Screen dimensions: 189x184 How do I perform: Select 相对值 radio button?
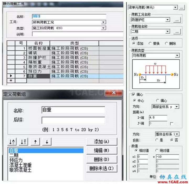[x=136, y=150]
